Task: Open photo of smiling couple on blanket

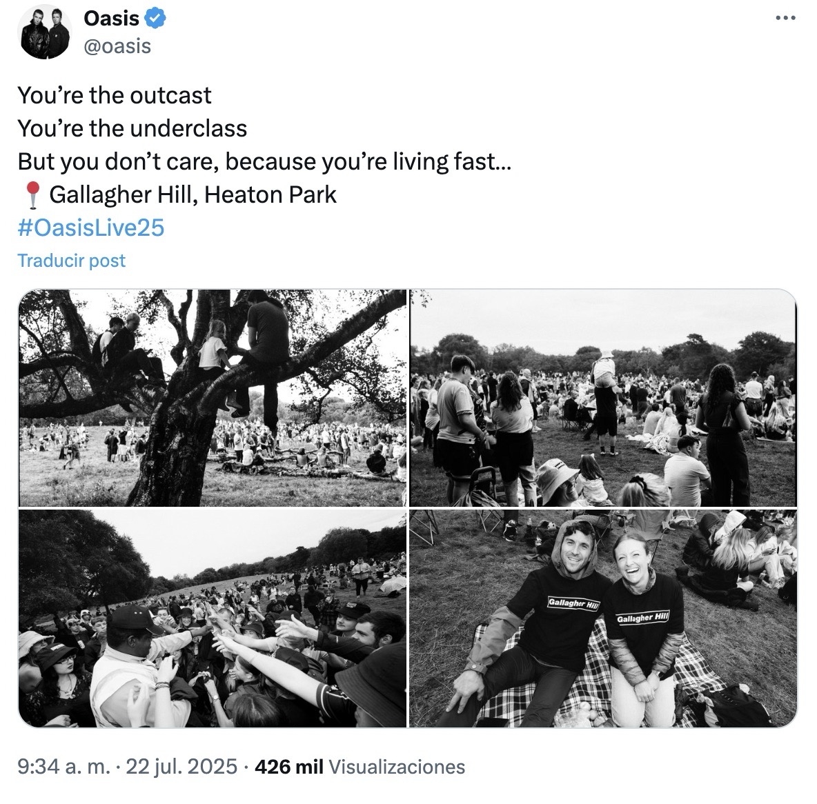Action: (x=603, y=619)
